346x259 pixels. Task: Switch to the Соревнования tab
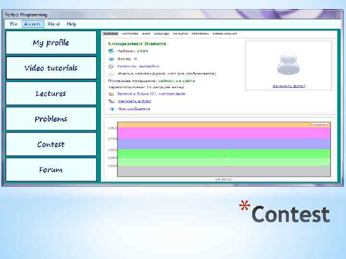click(224, 34)
